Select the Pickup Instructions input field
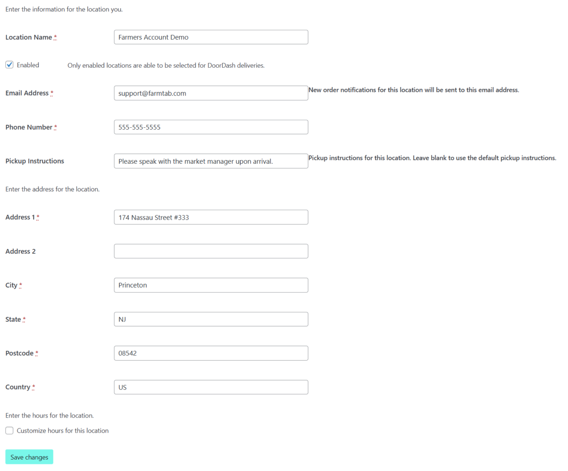The image size is (568, 471). (x=211, y=161)
